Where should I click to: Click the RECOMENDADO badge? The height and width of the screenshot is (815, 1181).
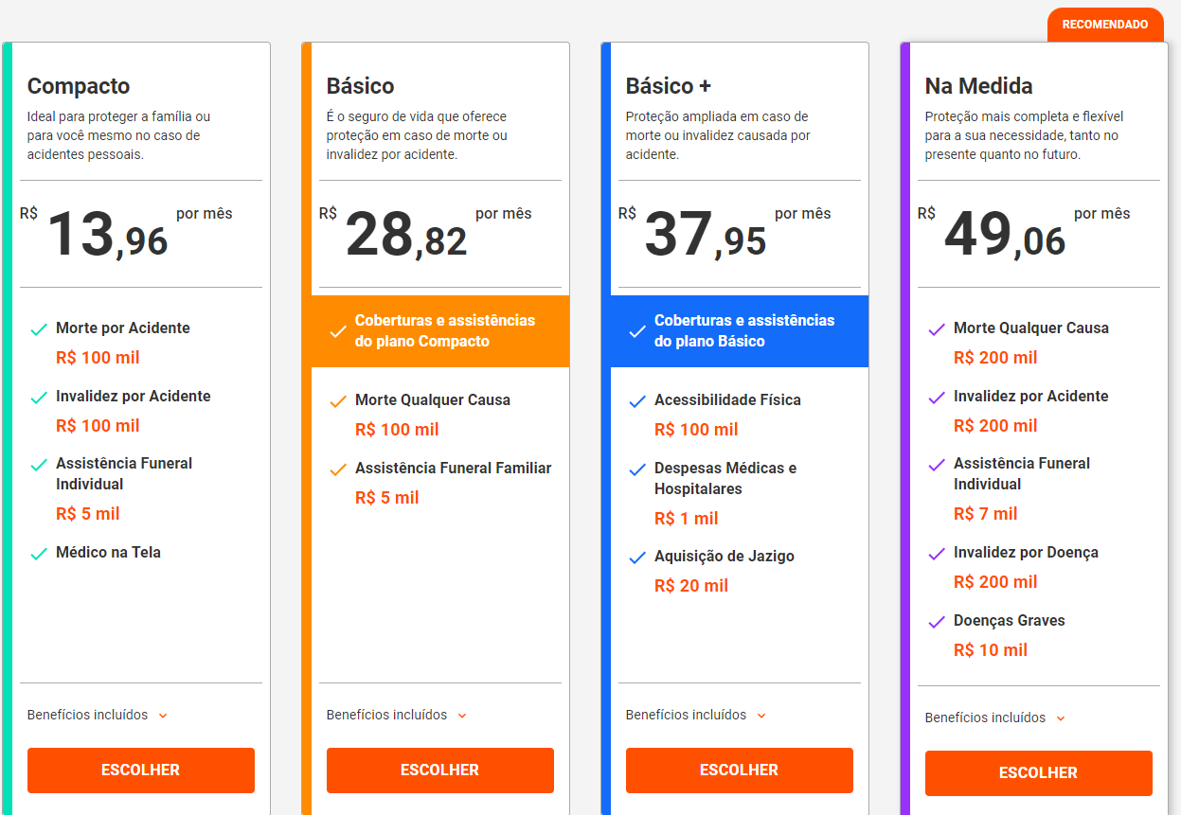1104,25
